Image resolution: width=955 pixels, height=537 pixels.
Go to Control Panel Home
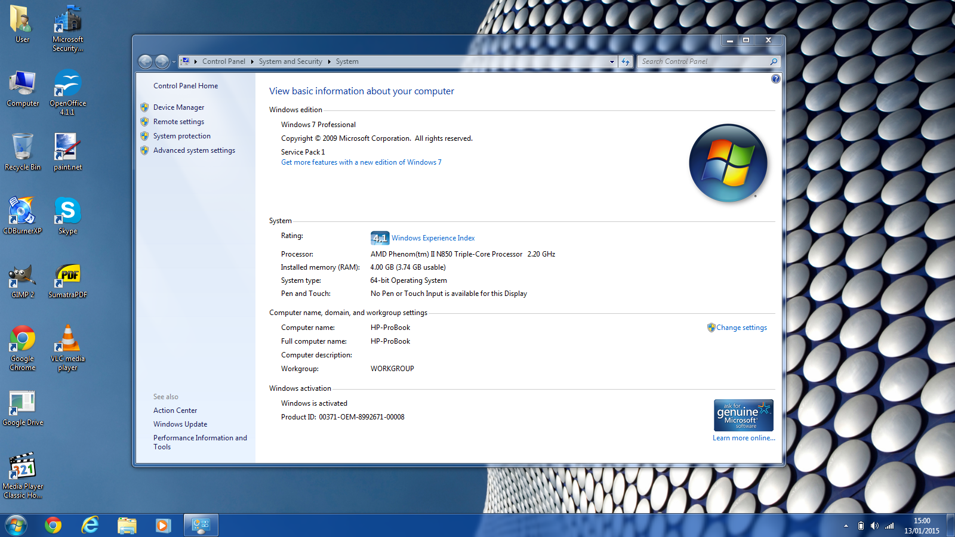click(x=186, y=86)
